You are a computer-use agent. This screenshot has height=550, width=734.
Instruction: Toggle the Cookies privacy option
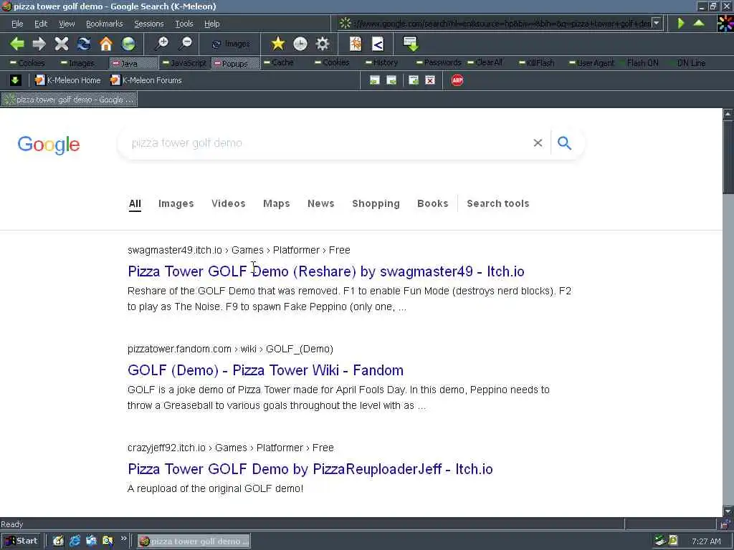tap(28, 63)
